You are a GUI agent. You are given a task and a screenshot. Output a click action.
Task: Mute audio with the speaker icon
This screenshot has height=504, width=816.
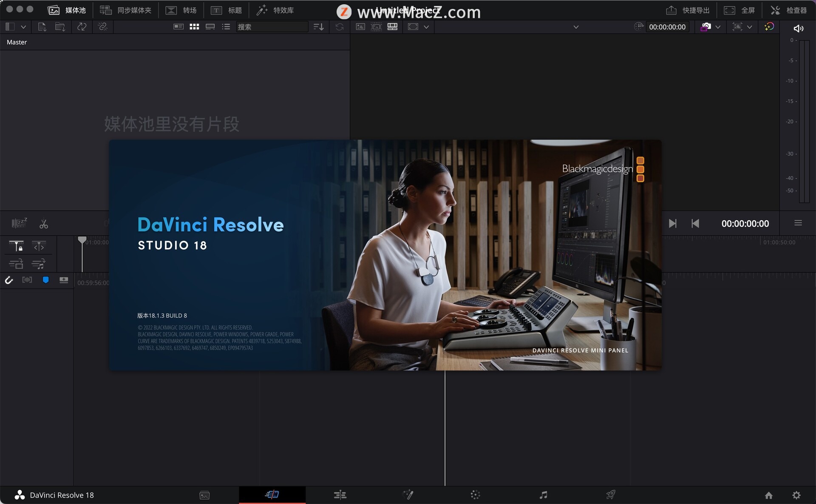click(798, 28)
